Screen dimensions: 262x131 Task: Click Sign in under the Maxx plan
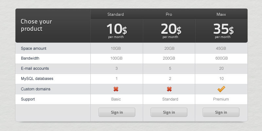[221, 112]
